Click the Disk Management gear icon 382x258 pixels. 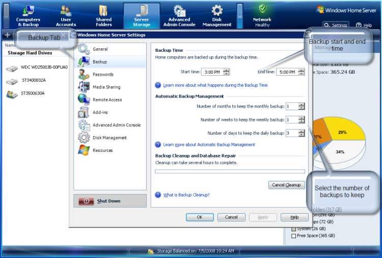tap(84, 138)
